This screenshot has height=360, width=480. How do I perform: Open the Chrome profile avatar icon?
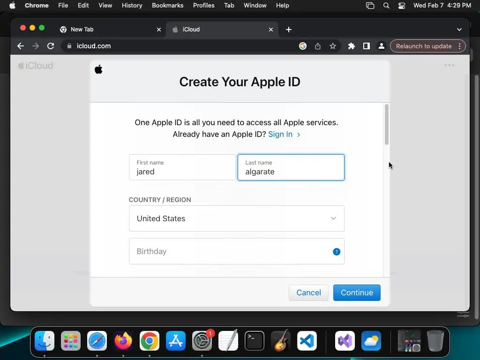pyautogui.click(x=382, y=46)
